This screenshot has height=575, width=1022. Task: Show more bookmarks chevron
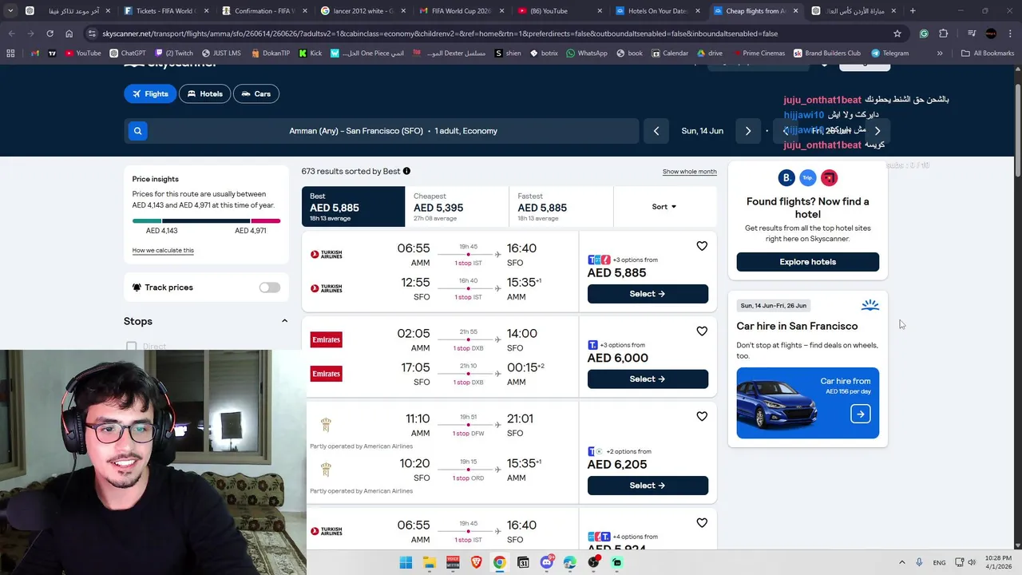940,53
